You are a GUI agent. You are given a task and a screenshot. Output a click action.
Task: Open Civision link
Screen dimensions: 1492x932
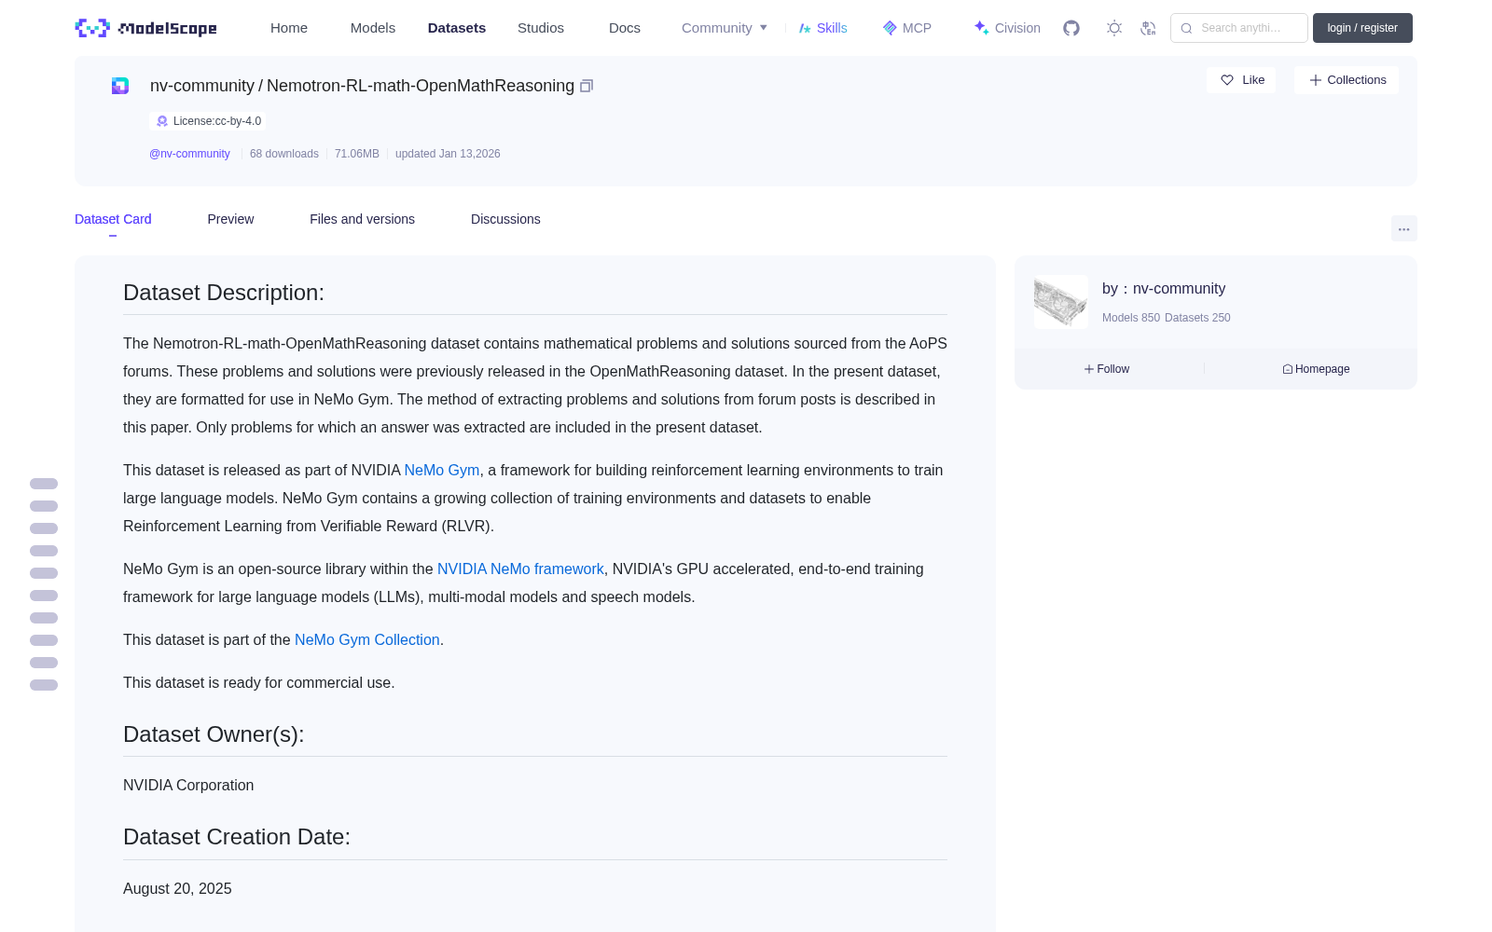[x=1007, y=28]
